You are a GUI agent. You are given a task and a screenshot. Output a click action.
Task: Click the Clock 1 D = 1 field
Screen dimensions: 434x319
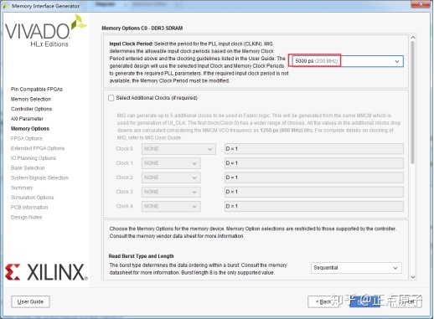[x=314, y=163]
